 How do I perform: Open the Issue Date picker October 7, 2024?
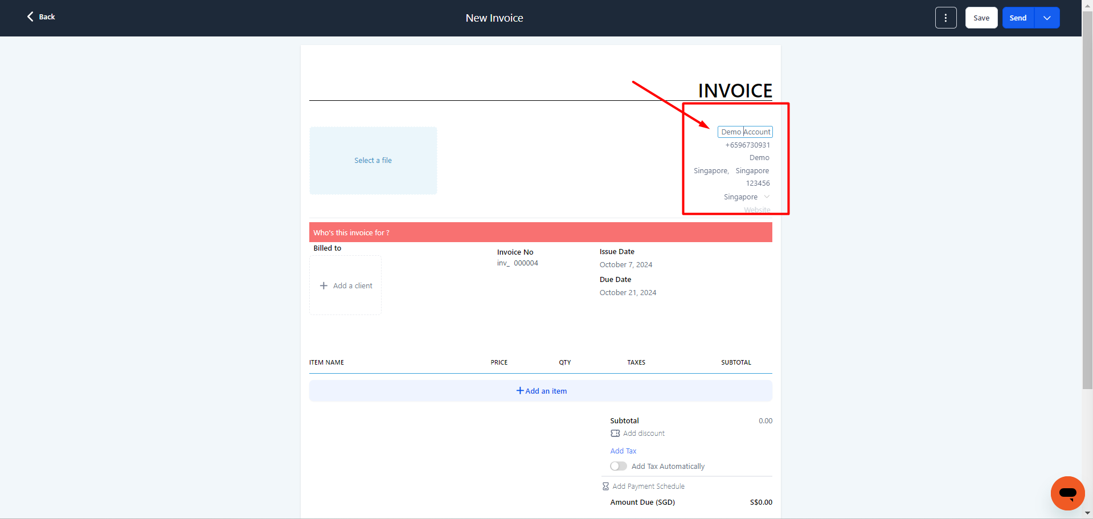tap(625, 265)
